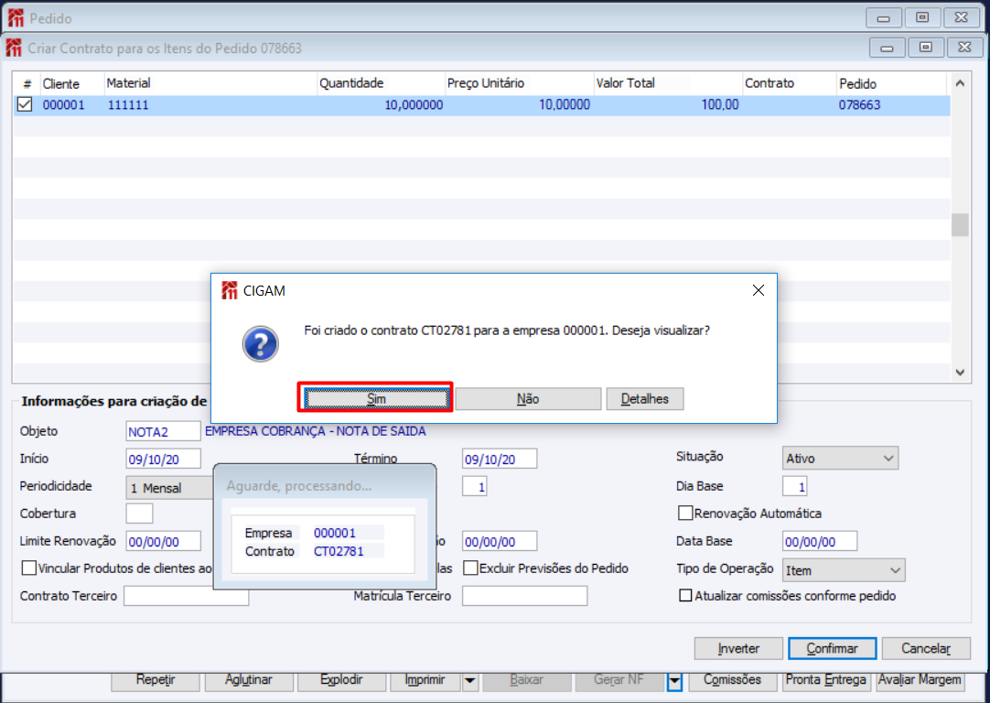
Task: Click the Data Base date field
Action: 820,541
